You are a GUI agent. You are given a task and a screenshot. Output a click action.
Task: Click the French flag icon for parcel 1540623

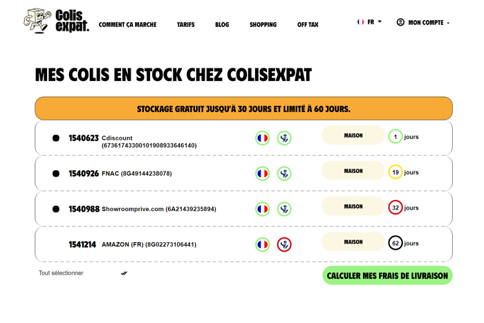click(262, 138)
